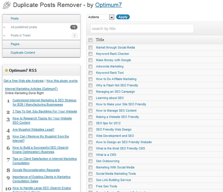
Task: Open How to Research Topics article link
Action: [x=42, y=121]
